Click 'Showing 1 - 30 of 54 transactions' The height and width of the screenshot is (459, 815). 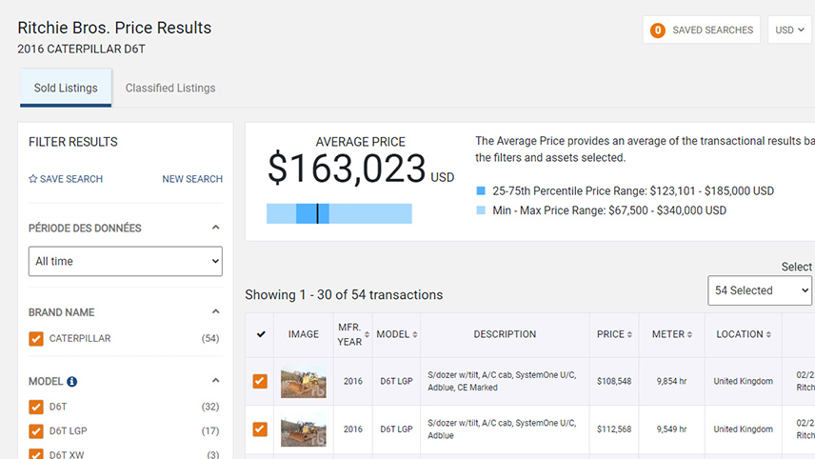click(x=344, y=295)
